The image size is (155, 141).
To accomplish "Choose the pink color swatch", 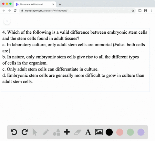I will [x=120, y=132].
